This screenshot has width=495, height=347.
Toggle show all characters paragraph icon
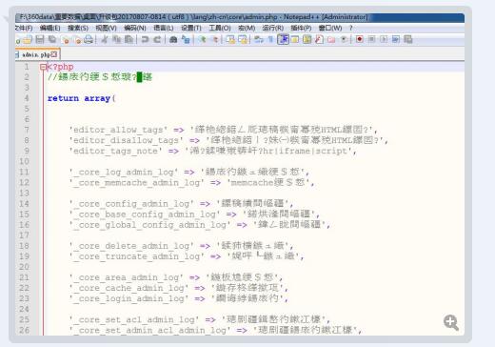270,39
